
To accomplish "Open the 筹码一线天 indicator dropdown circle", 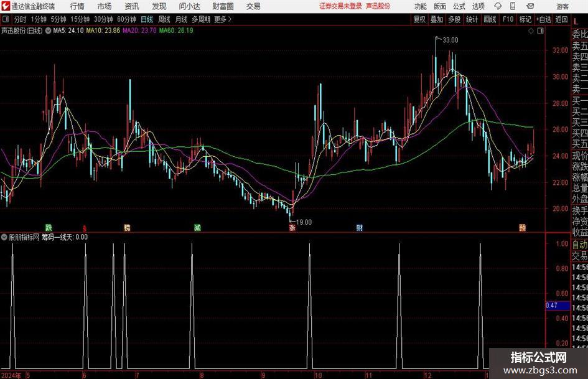I will coord(4,237).
